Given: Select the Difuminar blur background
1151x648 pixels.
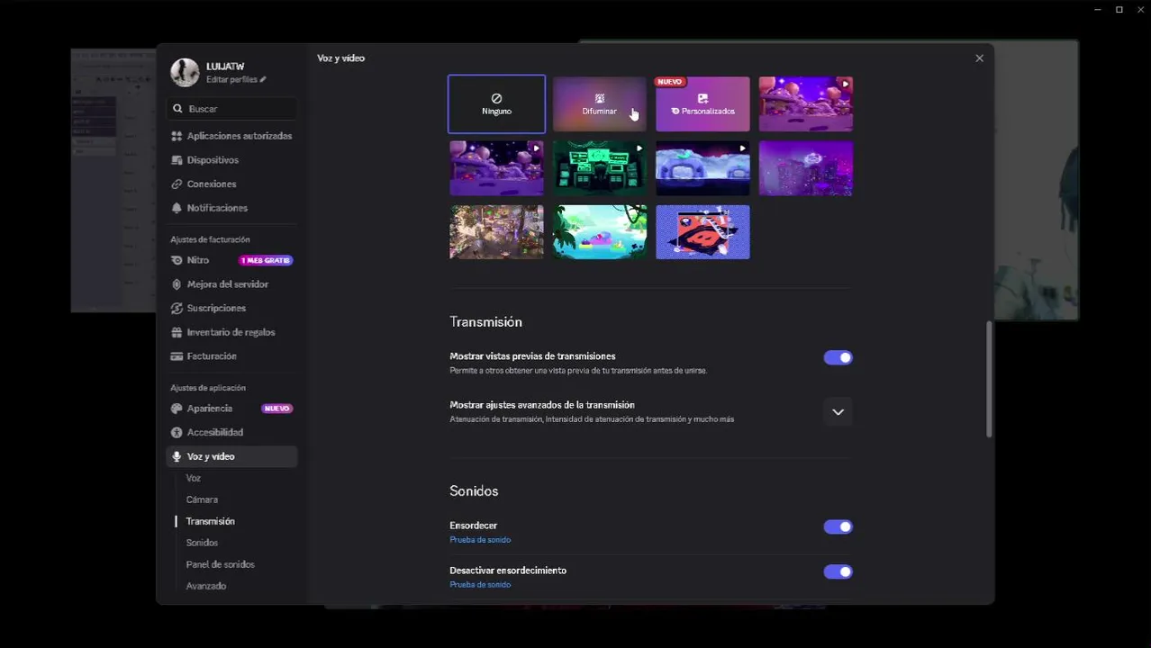Looking at the screenshot, I should [599, 104].
